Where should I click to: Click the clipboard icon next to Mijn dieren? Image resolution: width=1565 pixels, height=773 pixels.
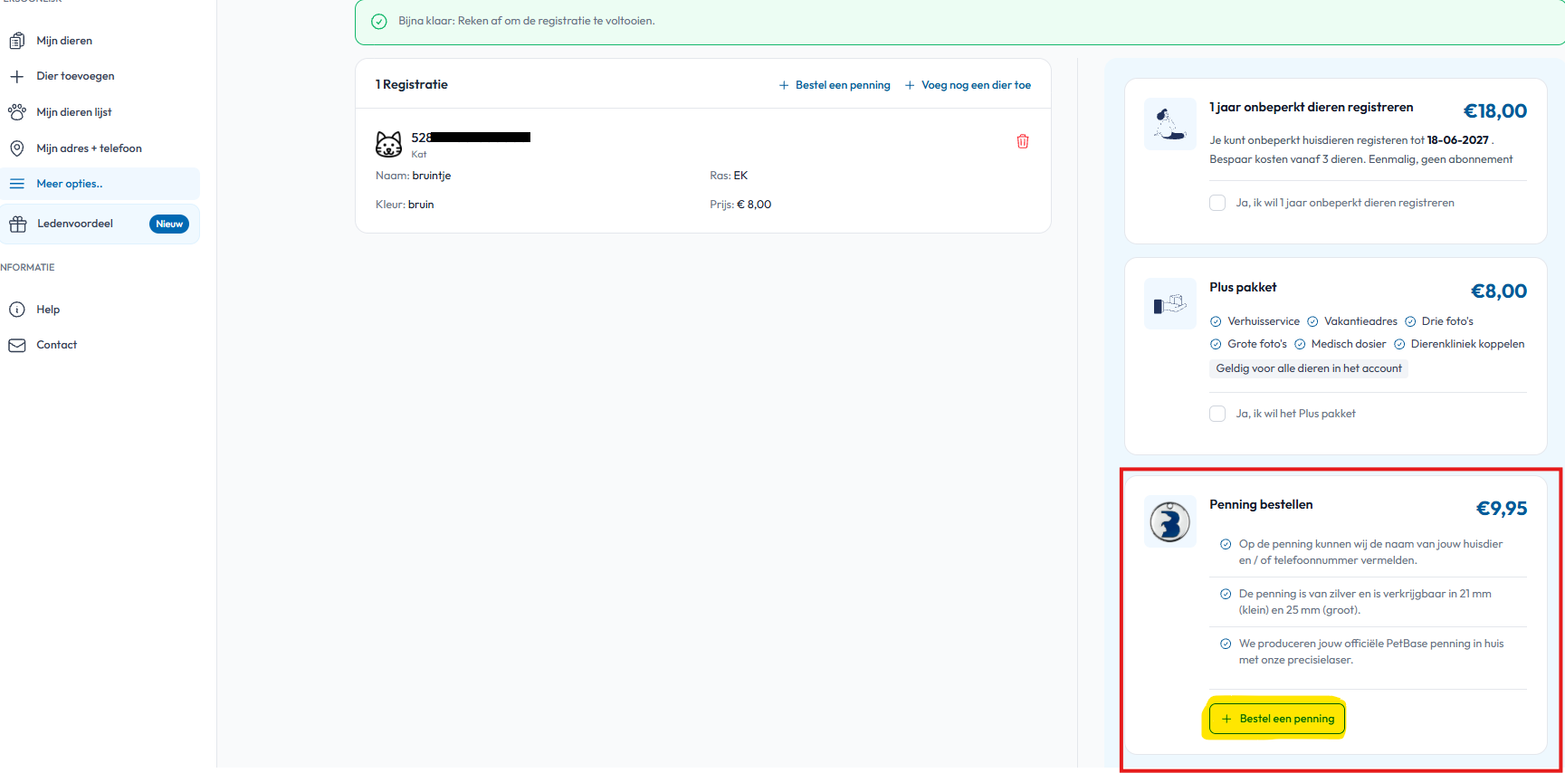tap(17, 41)
